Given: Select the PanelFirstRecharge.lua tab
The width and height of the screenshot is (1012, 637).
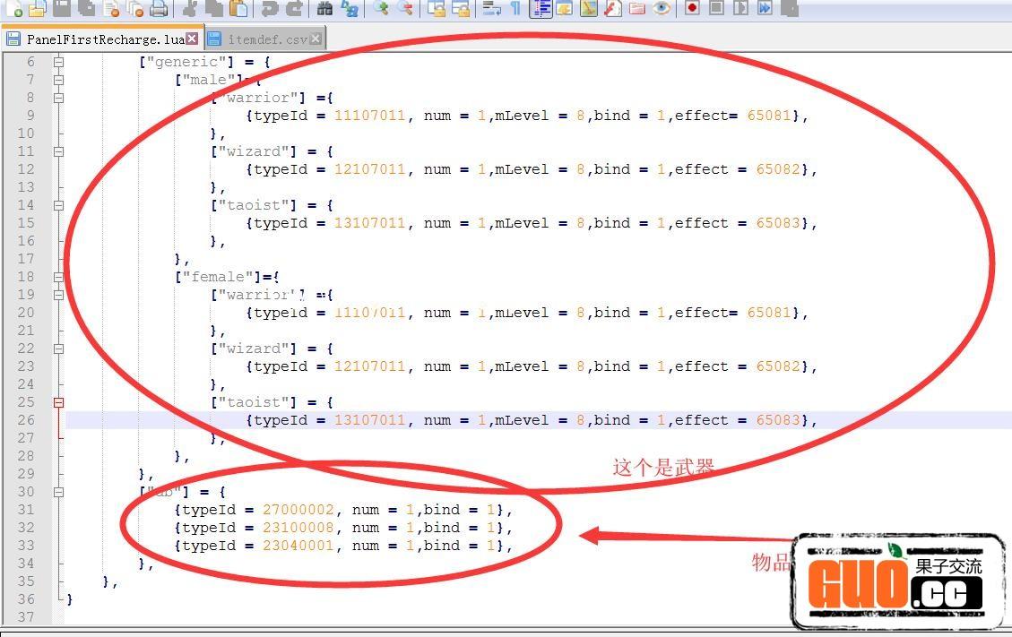Looking at the screenshot, I should (104, 39).
